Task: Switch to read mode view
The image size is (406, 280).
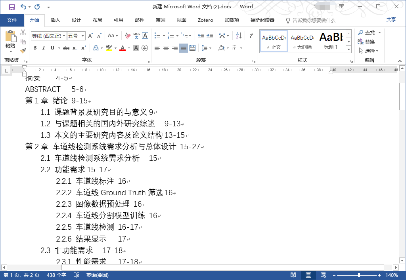Action: [x=293, y=275]
